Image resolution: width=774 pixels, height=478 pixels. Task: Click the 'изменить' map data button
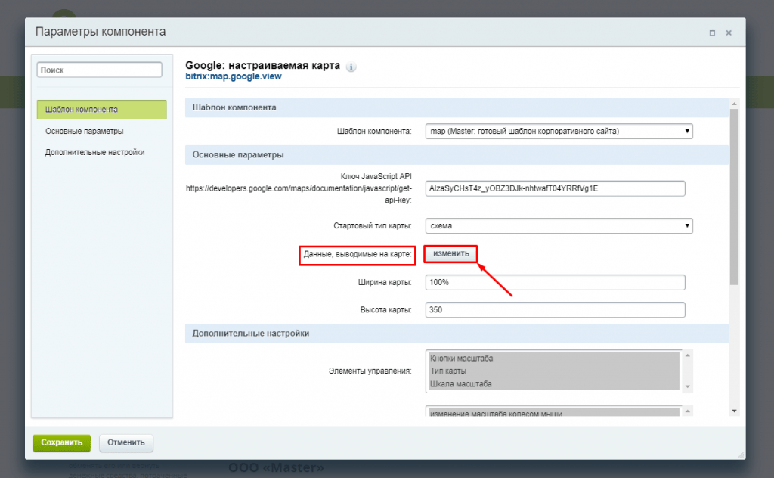point(451,254)
